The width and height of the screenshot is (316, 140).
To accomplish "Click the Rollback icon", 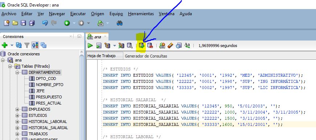I will [150, 46].
